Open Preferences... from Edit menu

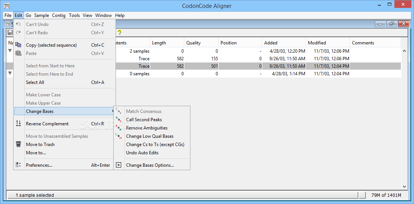[x=64, y=165]
